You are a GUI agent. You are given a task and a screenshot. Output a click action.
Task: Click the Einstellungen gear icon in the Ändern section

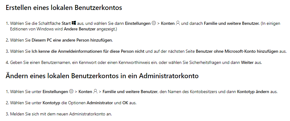(x=71, y=92)
